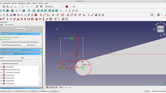Apply the Symmetric constraint tool
This screenshot has width=166, height=93.
click(29, 19)
